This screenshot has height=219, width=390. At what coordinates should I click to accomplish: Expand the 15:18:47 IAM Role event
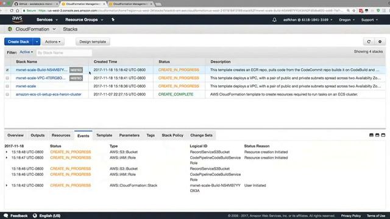tap(7, 158)
